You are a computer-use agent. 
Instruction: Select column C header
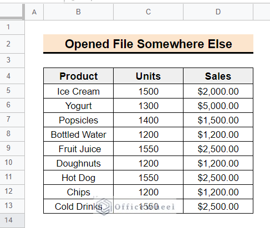tap(148, 12)
